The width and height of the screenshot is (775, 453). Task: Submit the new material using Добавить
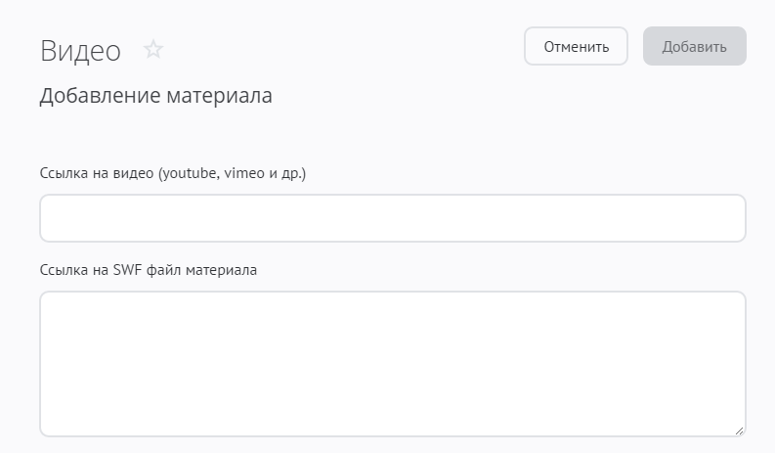coord(694,46)
